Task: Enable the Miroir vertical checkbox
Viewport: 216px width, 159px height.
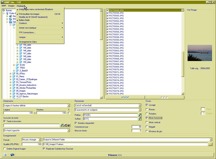Action: pyautogui.click(x=147, y=122)
